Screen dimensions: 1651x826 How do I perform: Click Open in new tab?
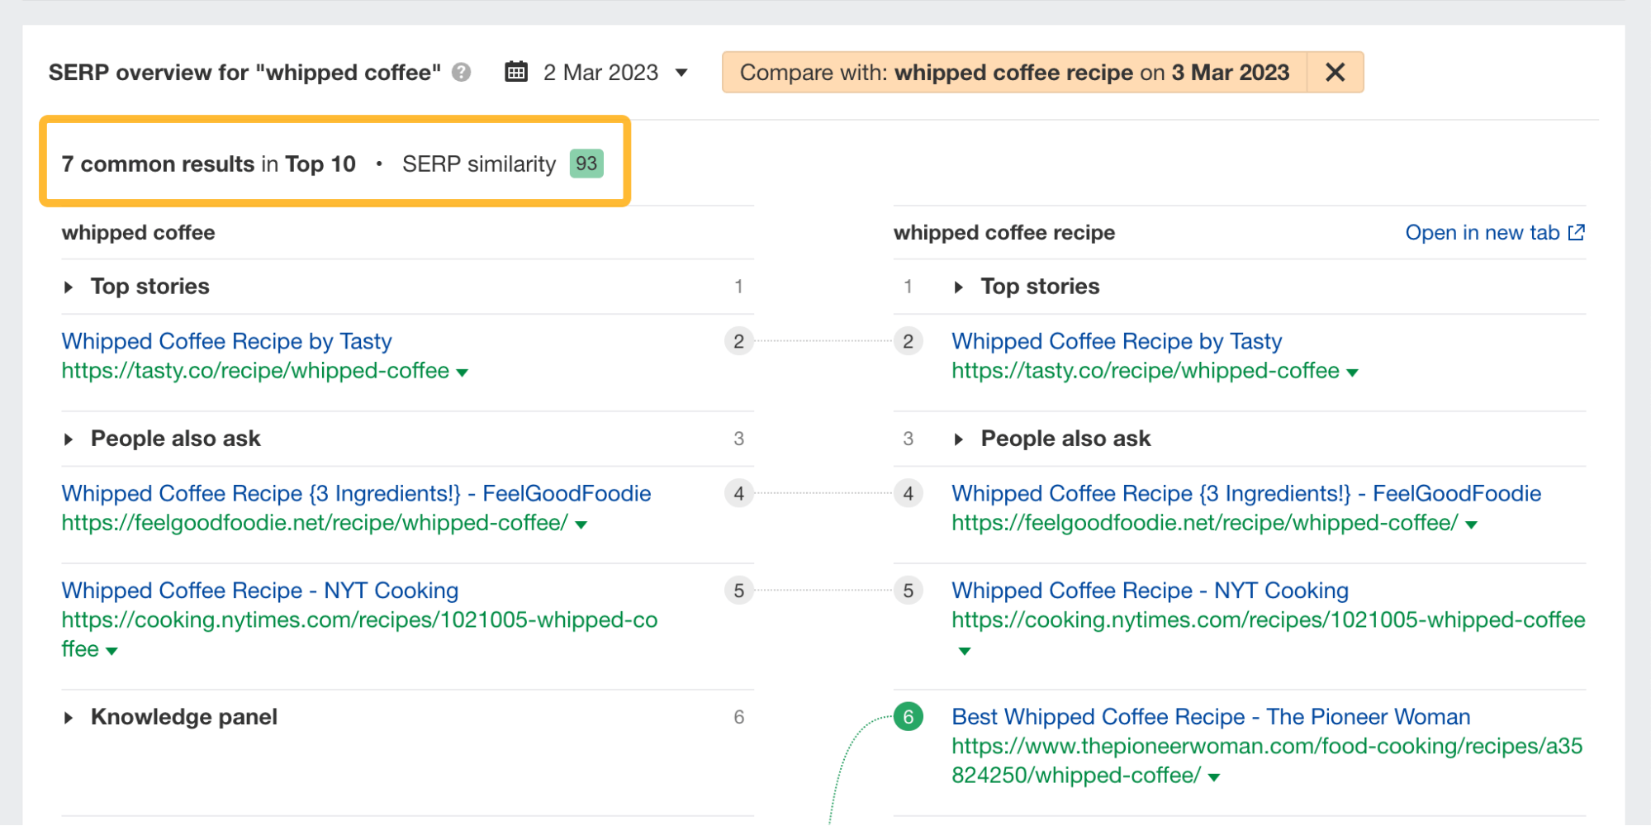pos(1478,232)
